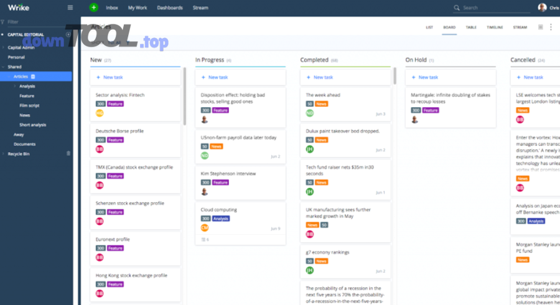The width and height of the screenshot is (560, 305).
Task: Click the green plus create button
Action: coord(93,7)
